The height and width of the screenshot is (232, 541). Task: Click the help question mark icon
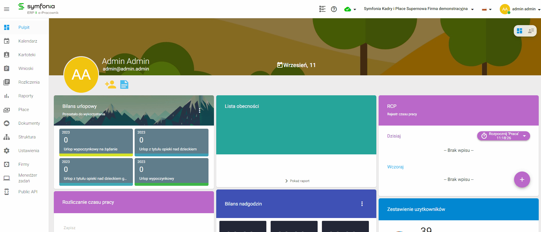point(334,9)
